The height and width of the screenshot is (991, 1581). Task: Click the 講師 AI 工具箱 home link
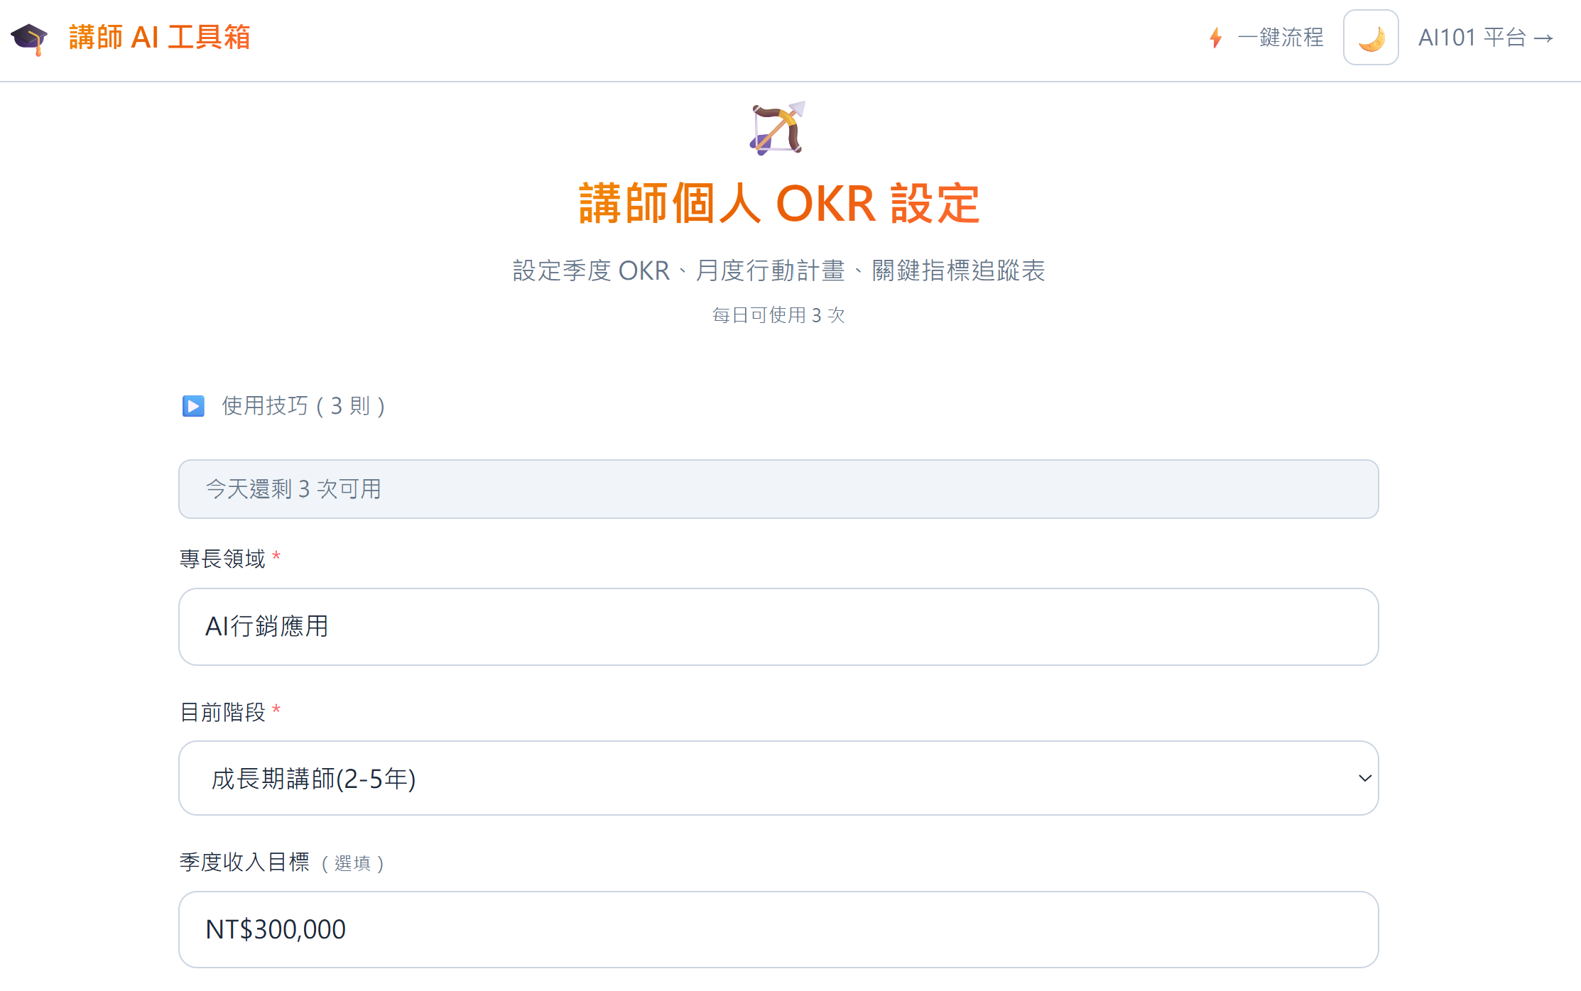click(x=159, y=38)
